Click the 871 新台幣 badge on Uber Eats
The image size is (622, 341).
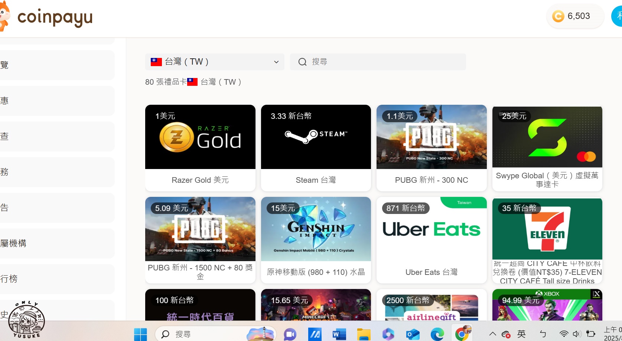(x=406, y=208)
